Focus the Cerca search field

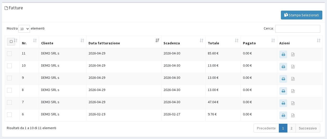(x=298, y=29)
